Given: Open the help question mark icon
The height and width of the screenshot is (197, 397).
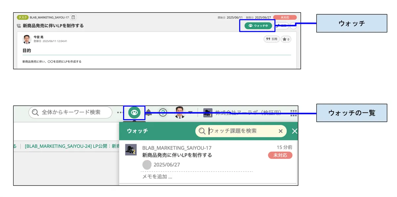Looking at the screenshot, I should pos(163,113).
